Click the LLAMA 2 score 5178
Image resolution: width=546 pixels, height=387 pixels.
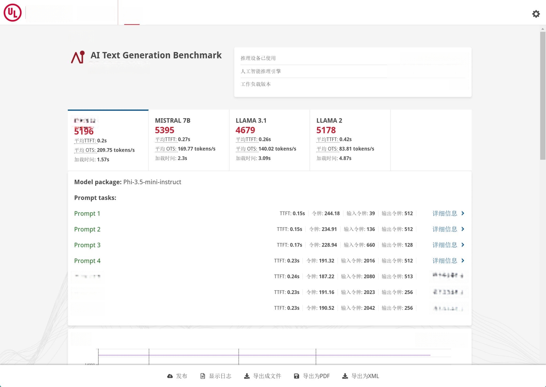coord(326,130)
